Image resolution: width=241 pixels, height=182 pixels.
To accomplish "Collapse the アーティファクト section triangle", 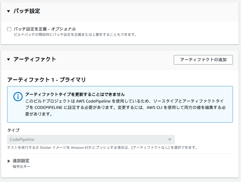I will [9, 59].
